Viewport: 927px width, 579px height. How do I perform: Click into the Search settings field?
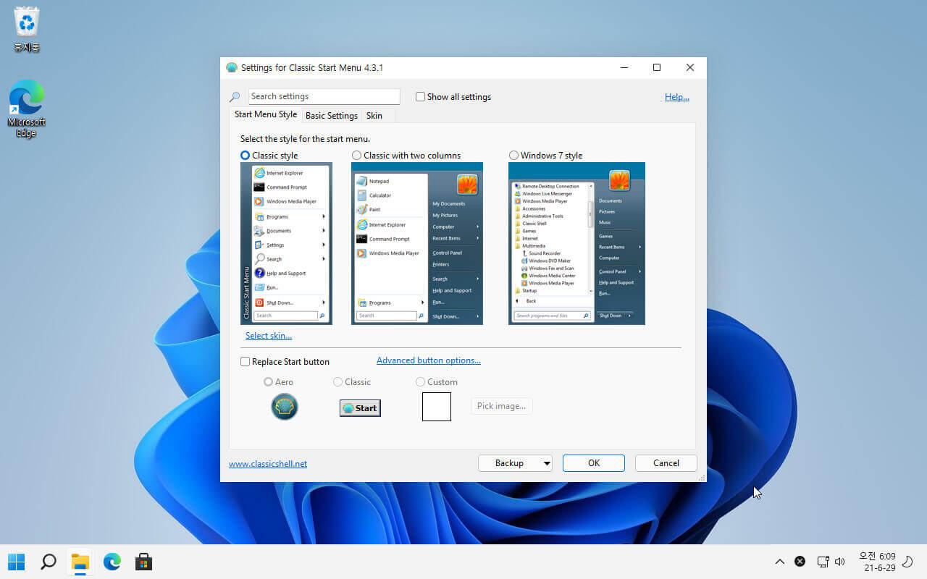pos(324,96)
